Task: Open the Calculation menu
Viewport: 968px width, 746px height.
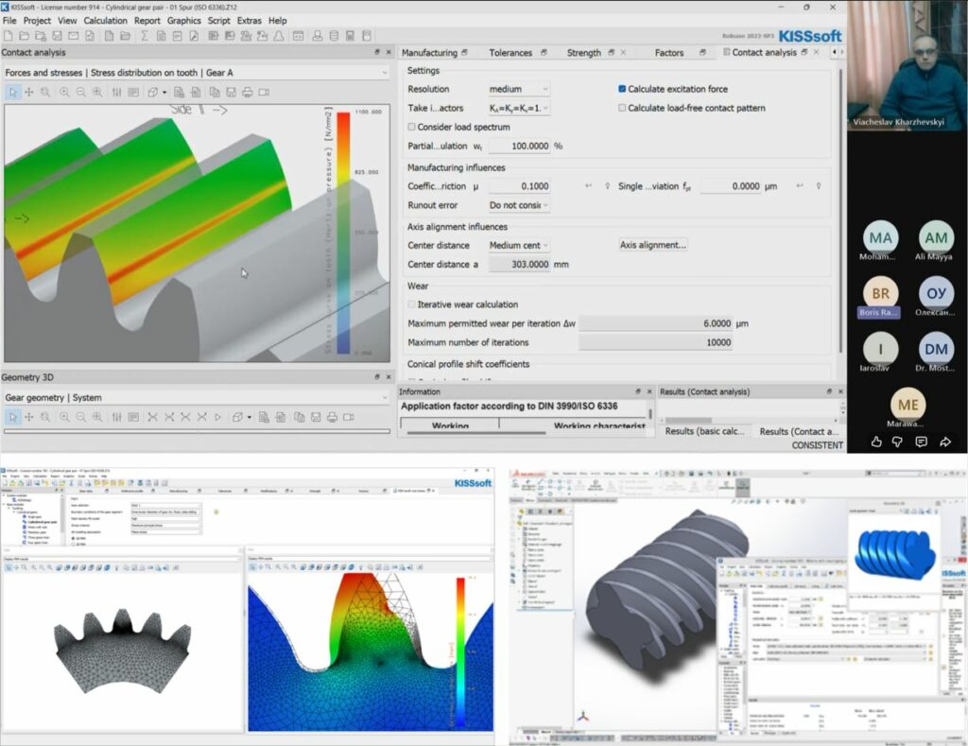Action: [105, 20]
